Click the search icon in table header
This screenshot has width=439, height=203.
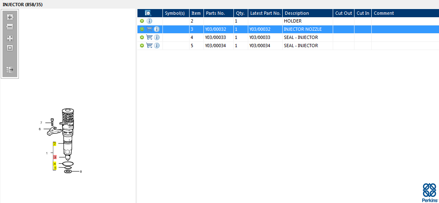point(148,13)
